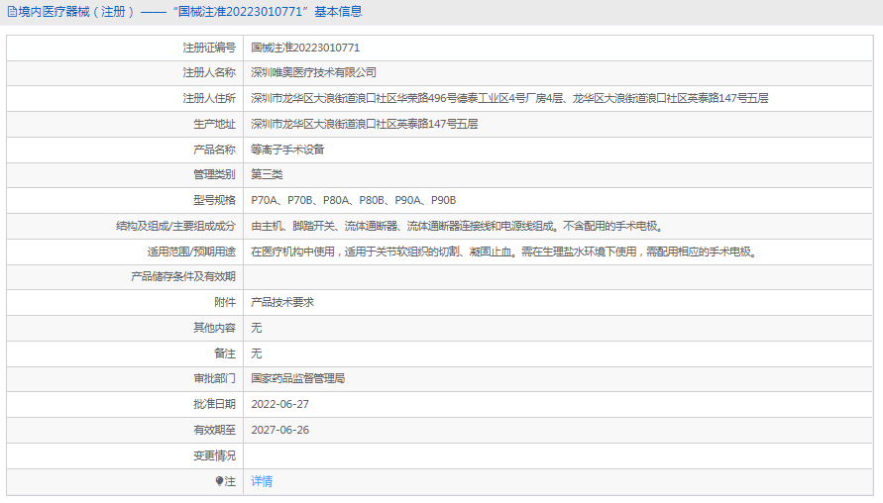Click the 管理类别 value 第三类

pos(267,174)
